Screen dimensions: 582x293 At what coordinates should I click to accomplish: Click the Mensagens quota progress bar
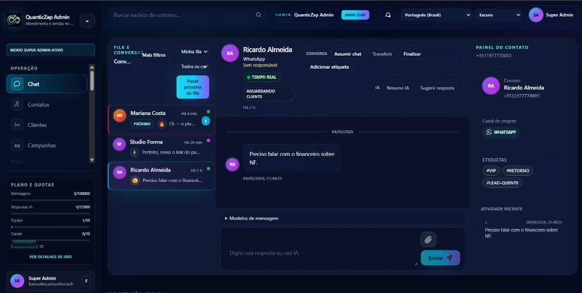click(51, 200)
